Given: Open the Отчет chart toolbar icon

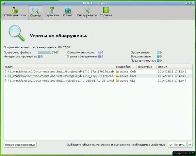Looking at the screenshot, I should (68, 10).
